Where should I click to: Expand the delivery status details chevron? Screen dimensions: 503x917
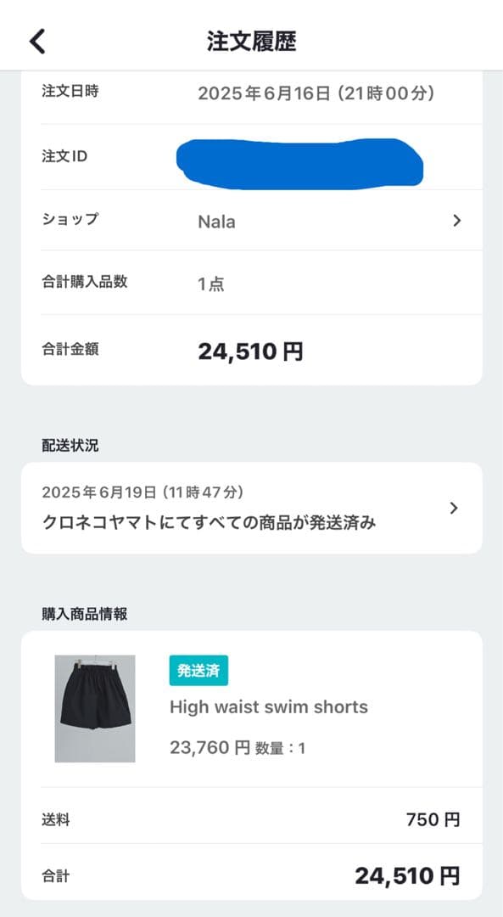(x=452, y=507)
